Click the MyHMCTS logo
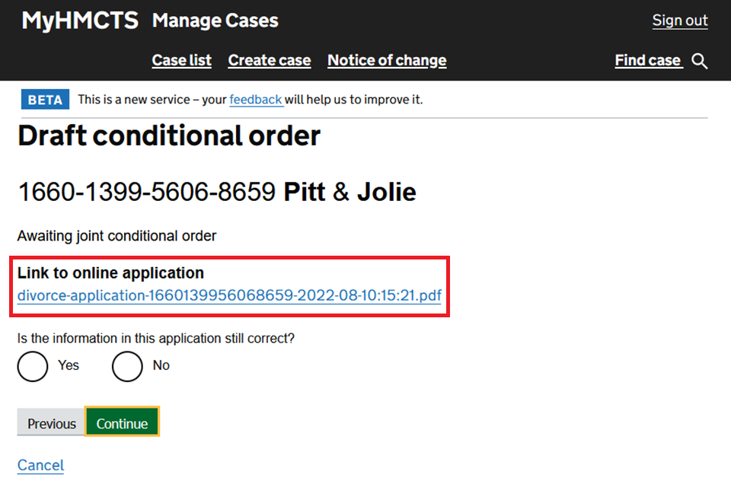The image size is (731, 487). (80, 21)
